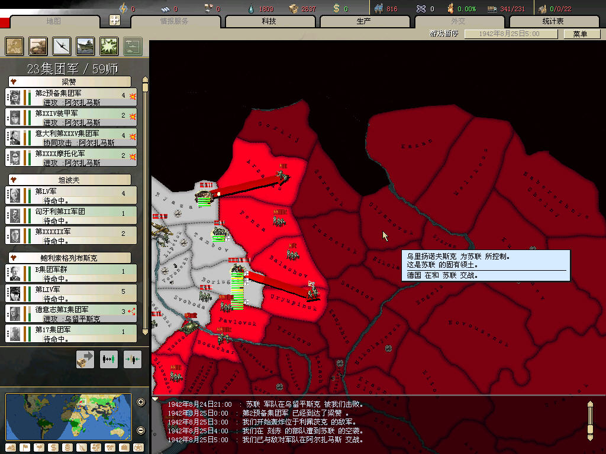Click the date 1942年8月25日 pause button
Image resolution: width=606 pixels, height=454 pixels.
(510, 34)
